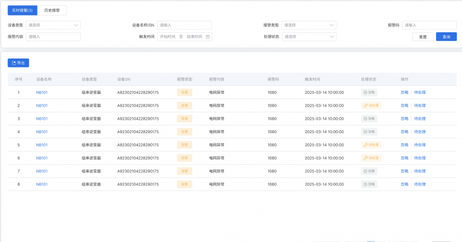This screenshot has height=242, width=462.
Task: Click the 待处理 status tag in row 2
Action: tap(371, 105)
